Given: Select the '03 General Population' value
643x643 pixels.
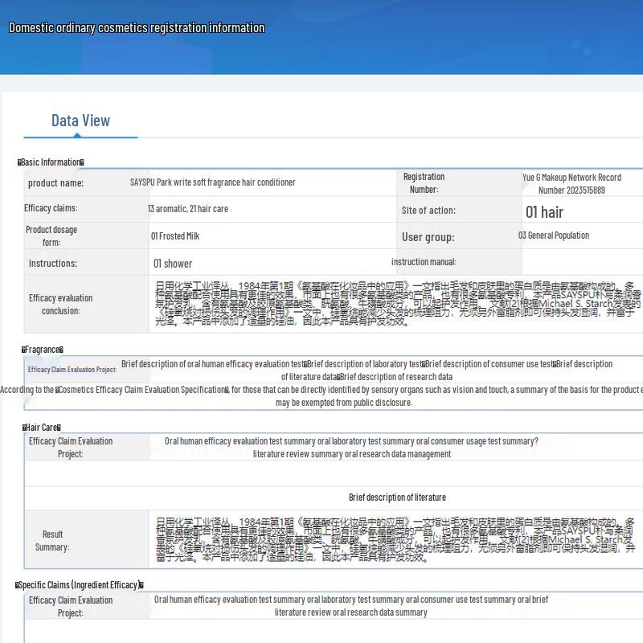Looking at the screenshot, I should [x=554, y=235].
